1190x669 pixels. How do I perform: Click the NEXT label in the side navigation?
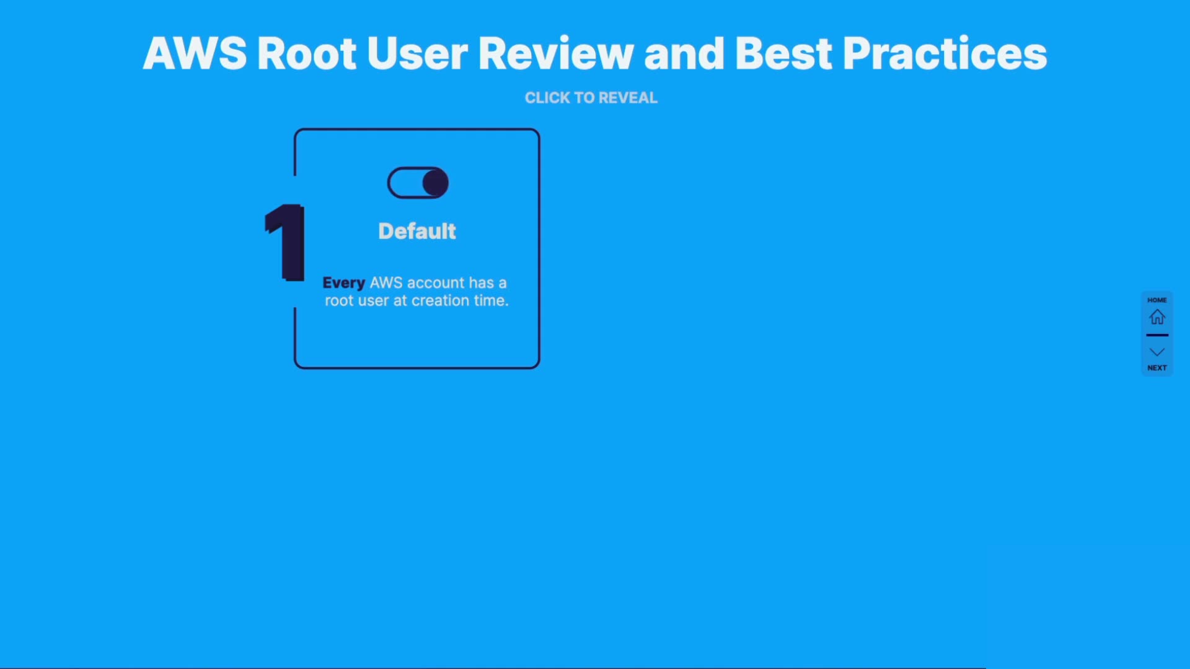pyautogui.click(x=1157, y=368)
